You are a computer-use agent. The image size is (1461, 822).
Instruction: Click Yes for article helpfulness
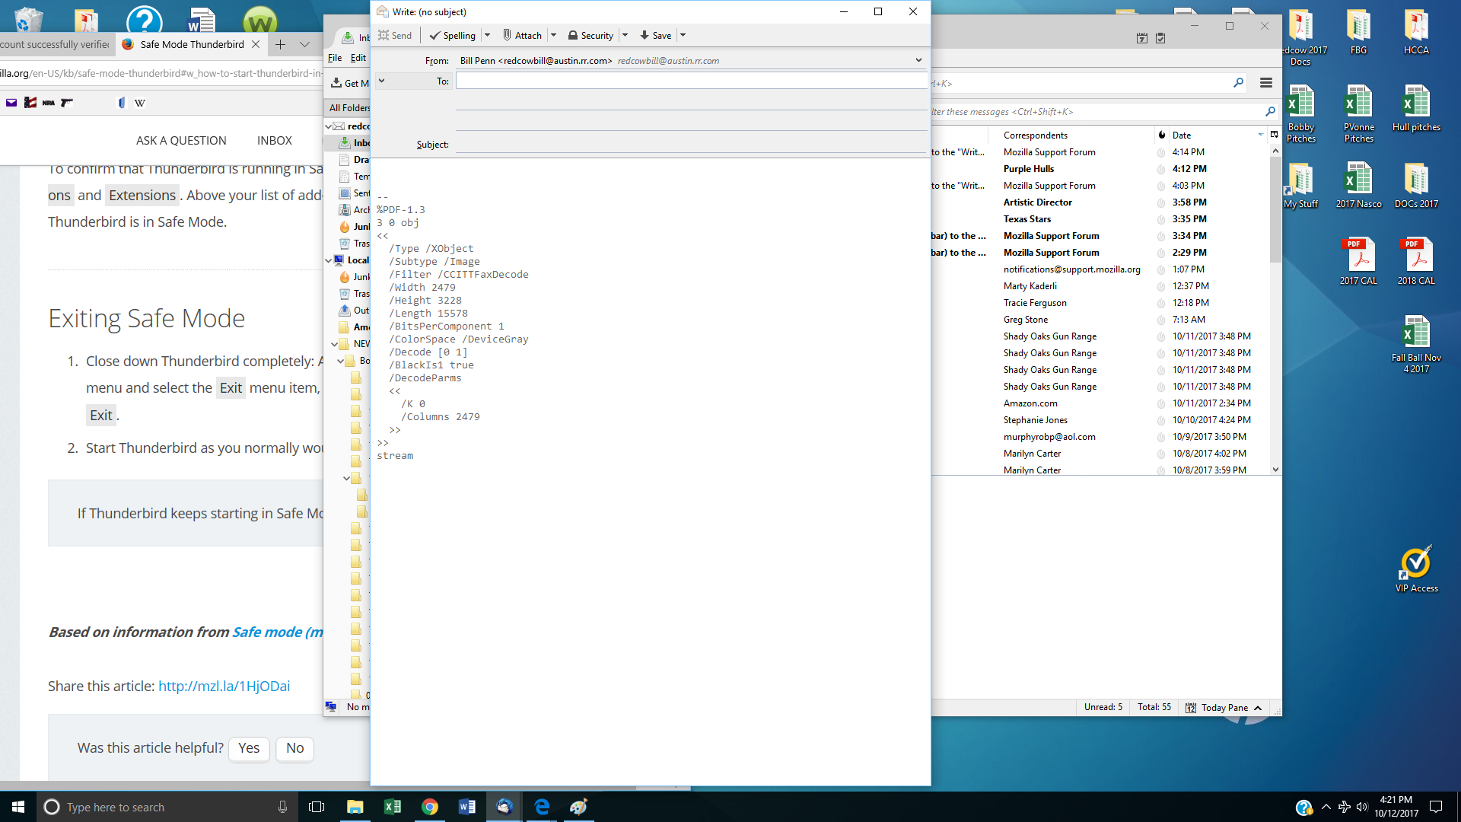coord(249,748)
